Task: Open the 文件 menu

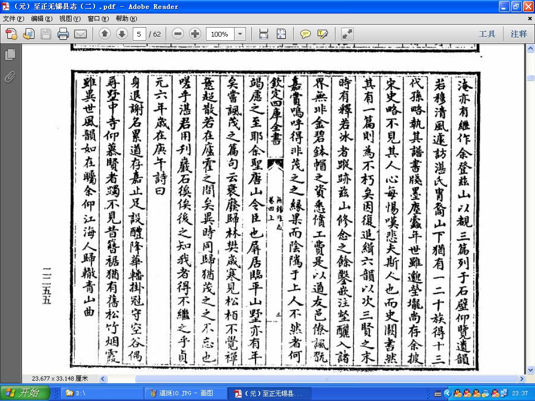Action: point(14,19)
